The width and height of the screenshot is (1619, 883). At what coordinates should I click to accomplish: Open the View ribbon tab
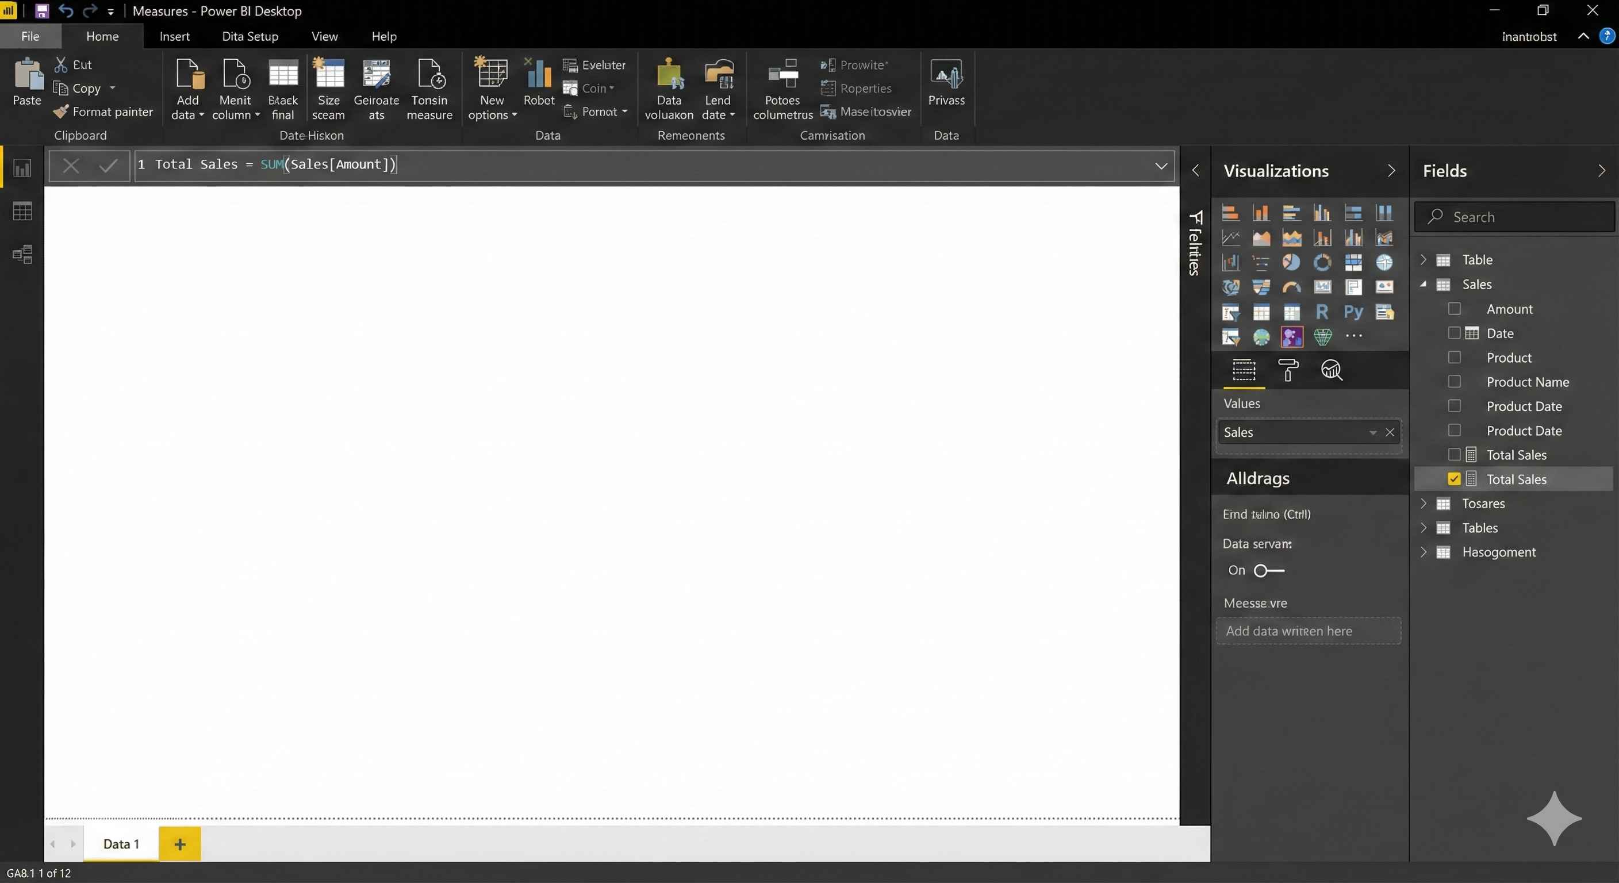[x=324, y=36]
